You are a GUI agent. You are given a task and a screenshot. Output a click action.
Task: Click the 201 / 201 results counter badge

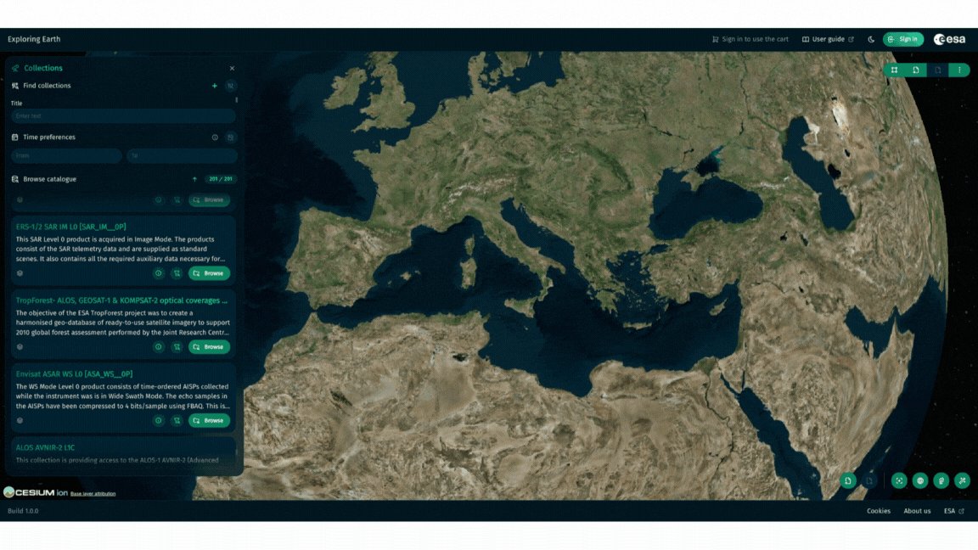(221, 179)
